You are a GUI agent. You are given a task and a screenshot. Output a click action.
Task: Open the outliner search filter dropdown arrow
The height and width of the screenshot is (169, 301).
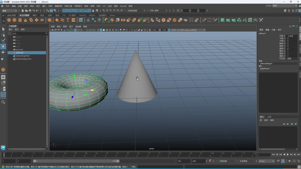[46, 34]
